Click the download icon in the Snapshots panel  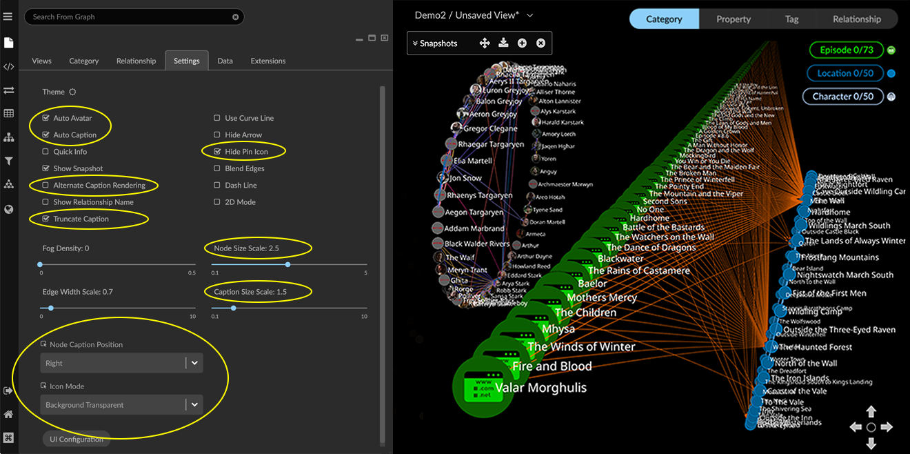[503, 43]
